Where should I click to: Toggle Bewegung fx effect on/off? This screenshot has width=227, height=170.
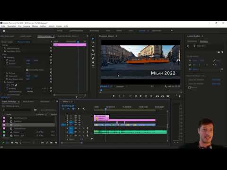click(x=5, y=58)
